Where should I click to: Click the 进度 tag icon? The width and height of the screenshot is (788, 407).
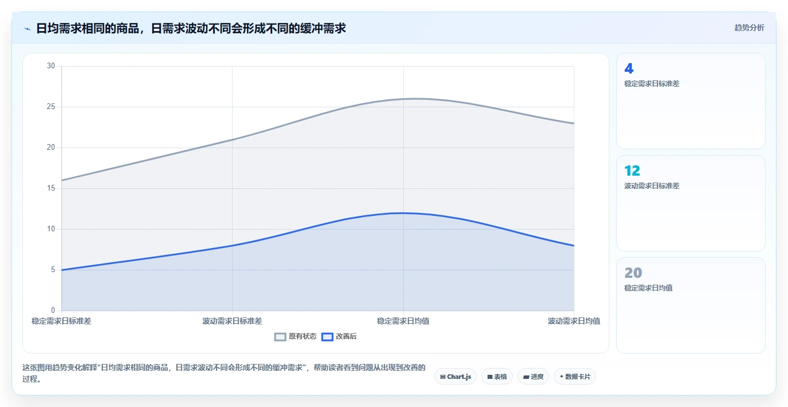click(526, 377)
